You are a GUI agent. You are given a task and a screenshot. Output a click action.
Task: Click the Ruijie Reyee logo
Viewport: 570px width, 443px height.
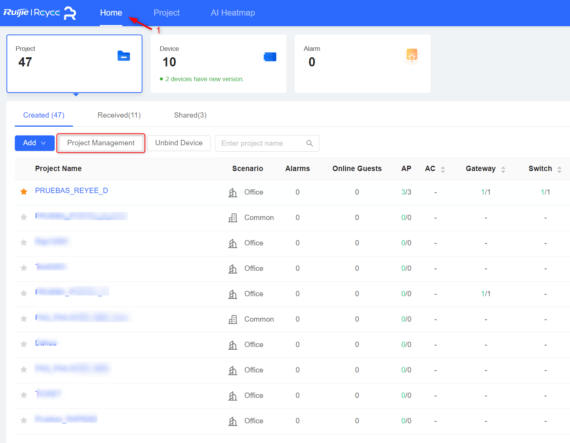coord(40,13)
